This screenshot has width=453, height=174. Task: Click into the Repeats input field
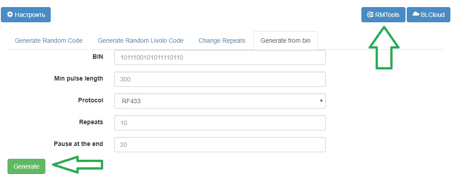click(220, 123)
